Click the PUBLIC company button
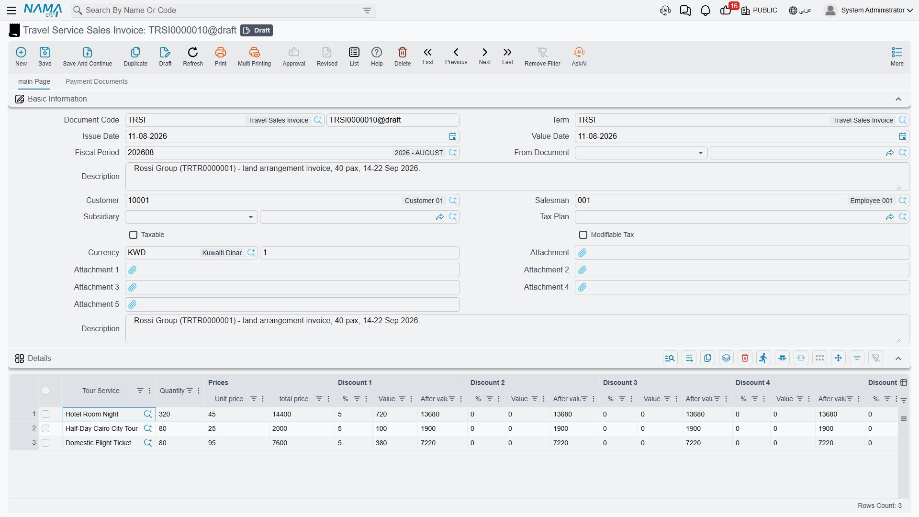 coord(760,11)
